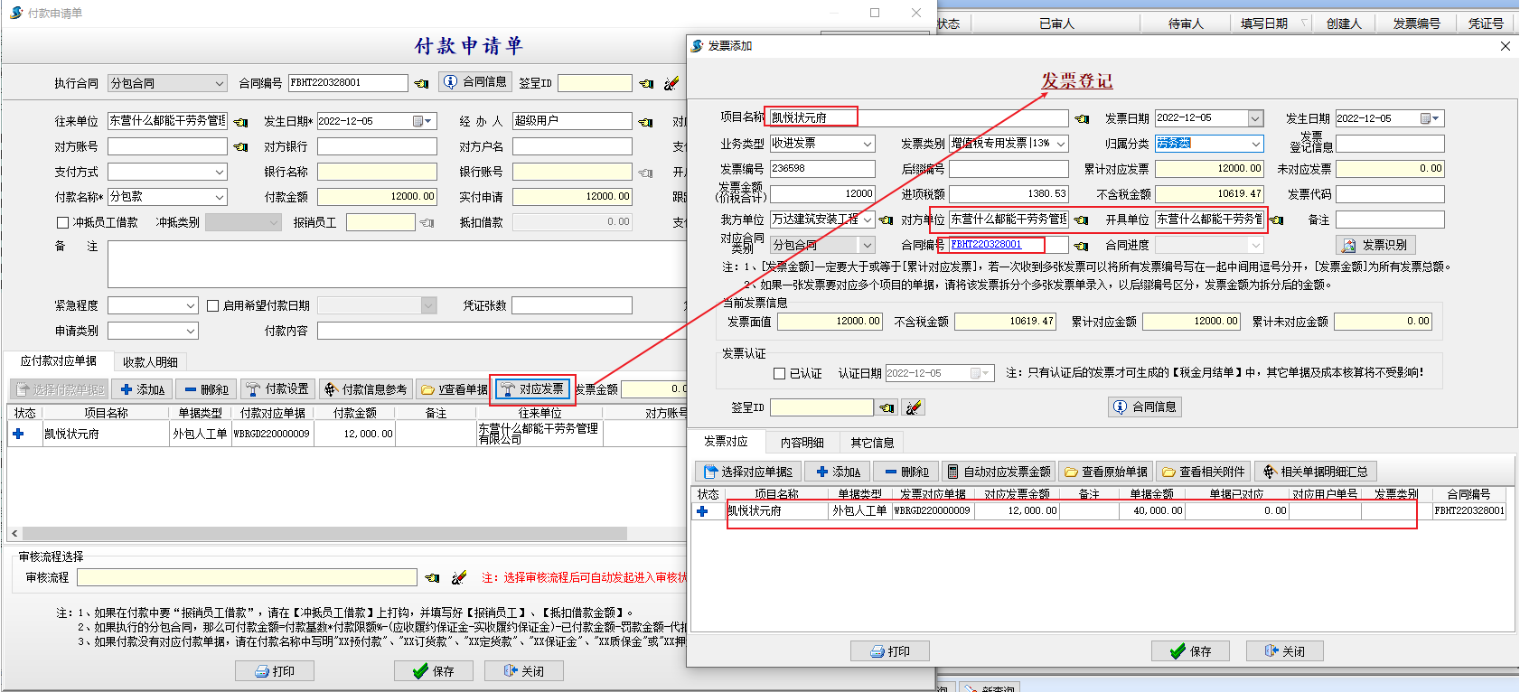1520x692 pixels.
Task: Switch to the 内容明细 tab
Action: [802, 443]
